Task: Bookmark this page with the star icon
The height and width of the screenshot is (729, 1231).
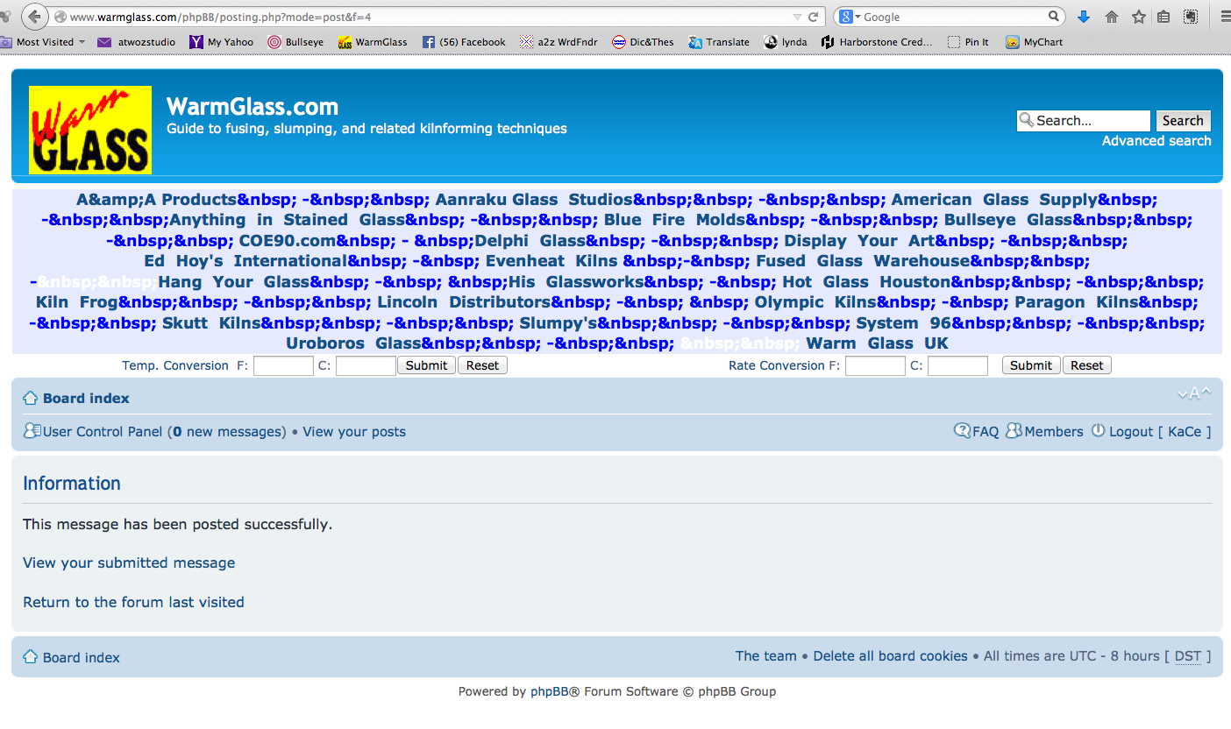Action: [x=1138, y=17]
